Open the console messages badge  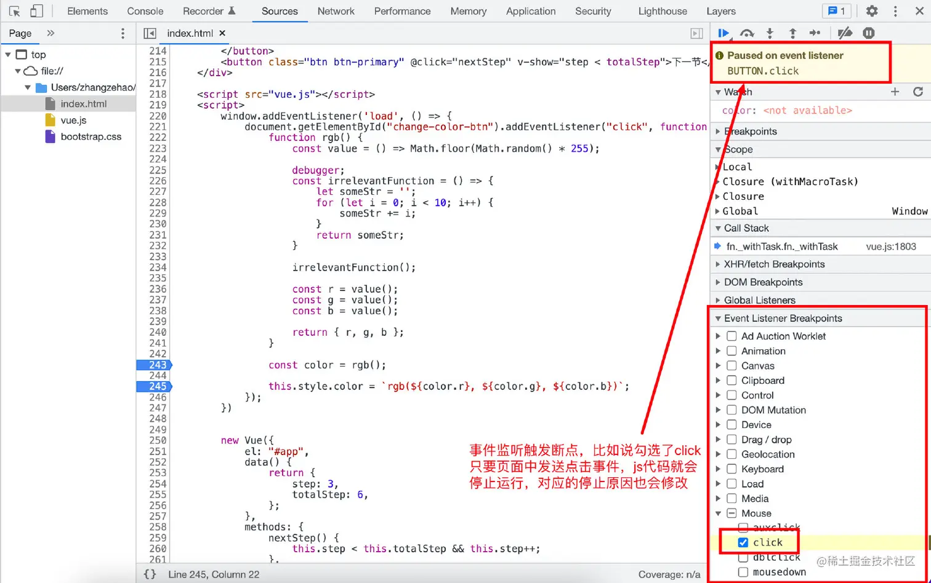click(837, 11)
